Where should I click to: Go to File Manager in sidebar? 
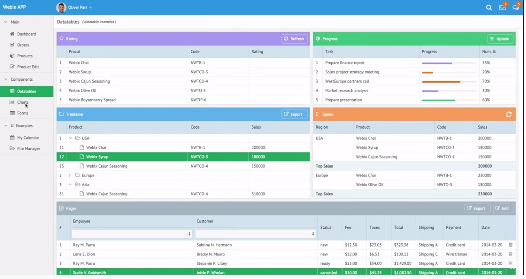click(29, 149)
